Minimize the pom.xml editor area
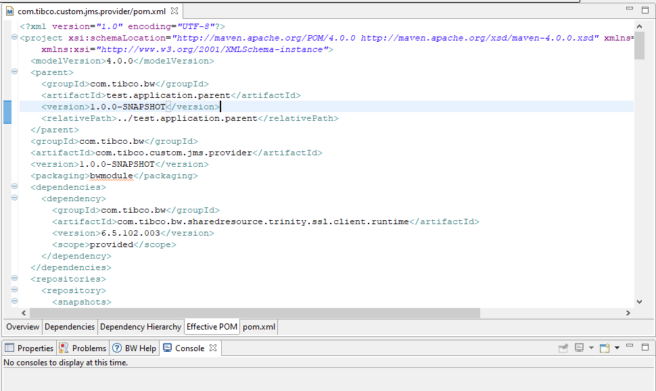The width and height of the screenshot is (656, 391). click(x=630, y=8)
